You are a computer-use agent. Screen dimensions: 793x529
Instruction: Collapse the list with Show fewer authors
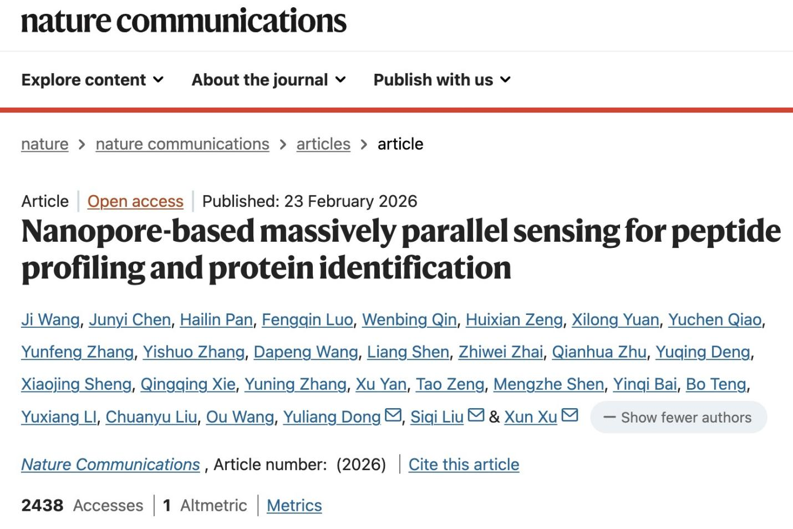pos(678,418)
